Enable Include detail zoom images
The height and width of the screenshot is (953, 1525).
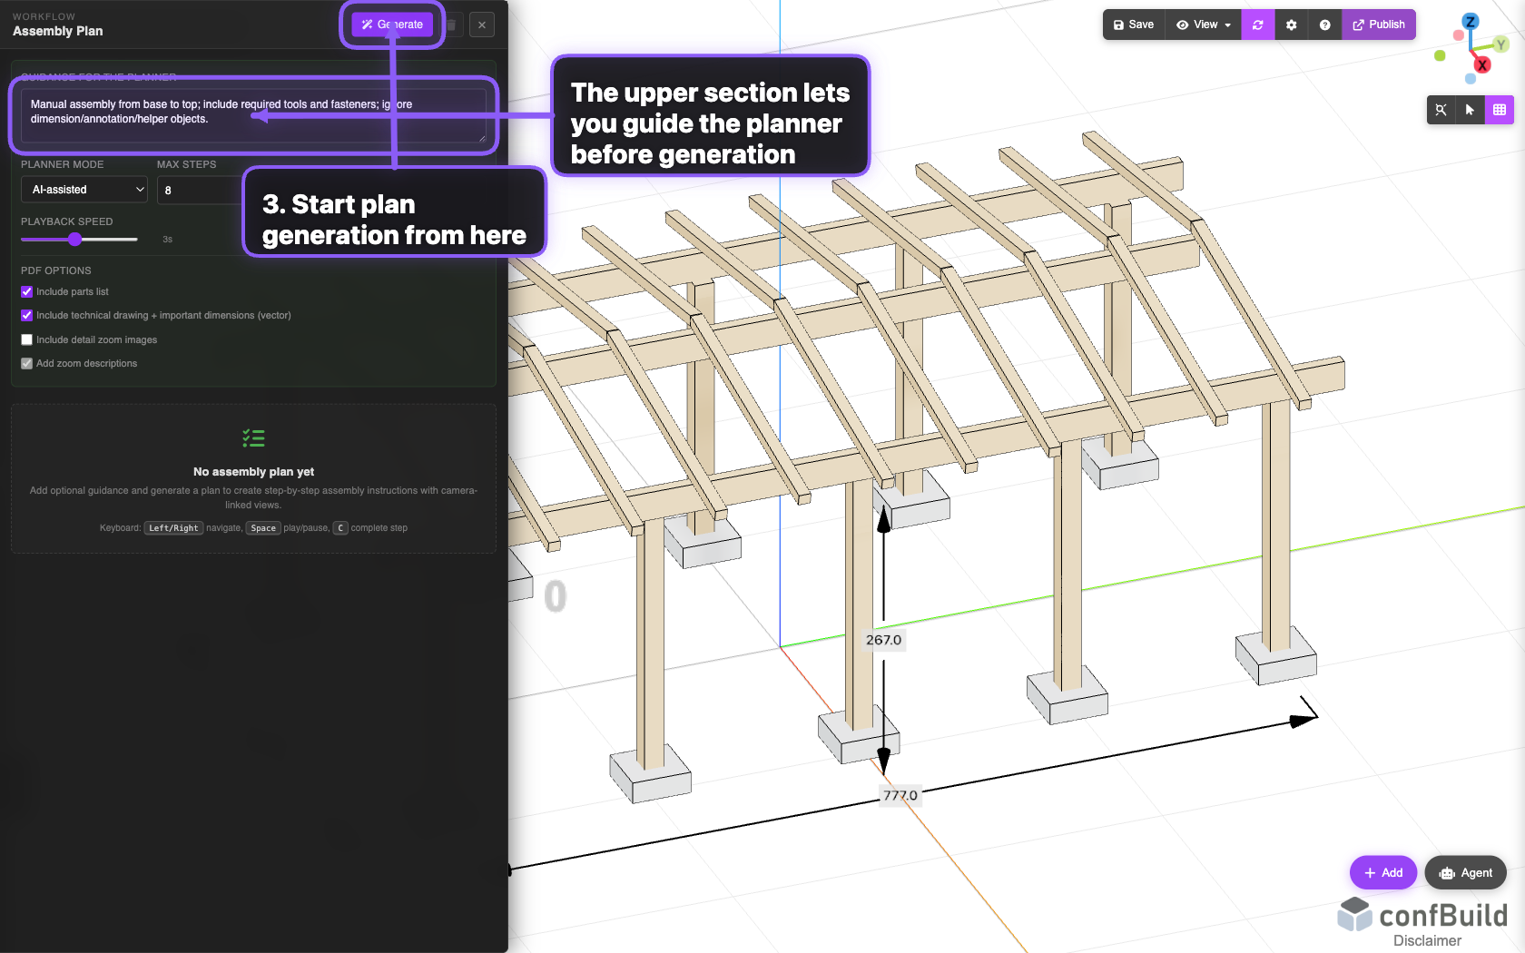click(x=26, y=339)
